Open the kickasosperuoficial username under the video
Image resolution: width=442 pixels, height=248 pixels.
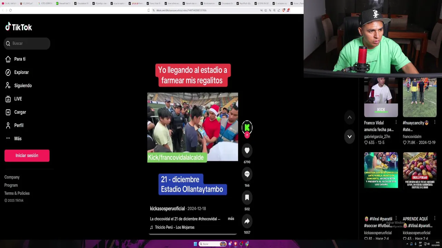tap(167, 209)
